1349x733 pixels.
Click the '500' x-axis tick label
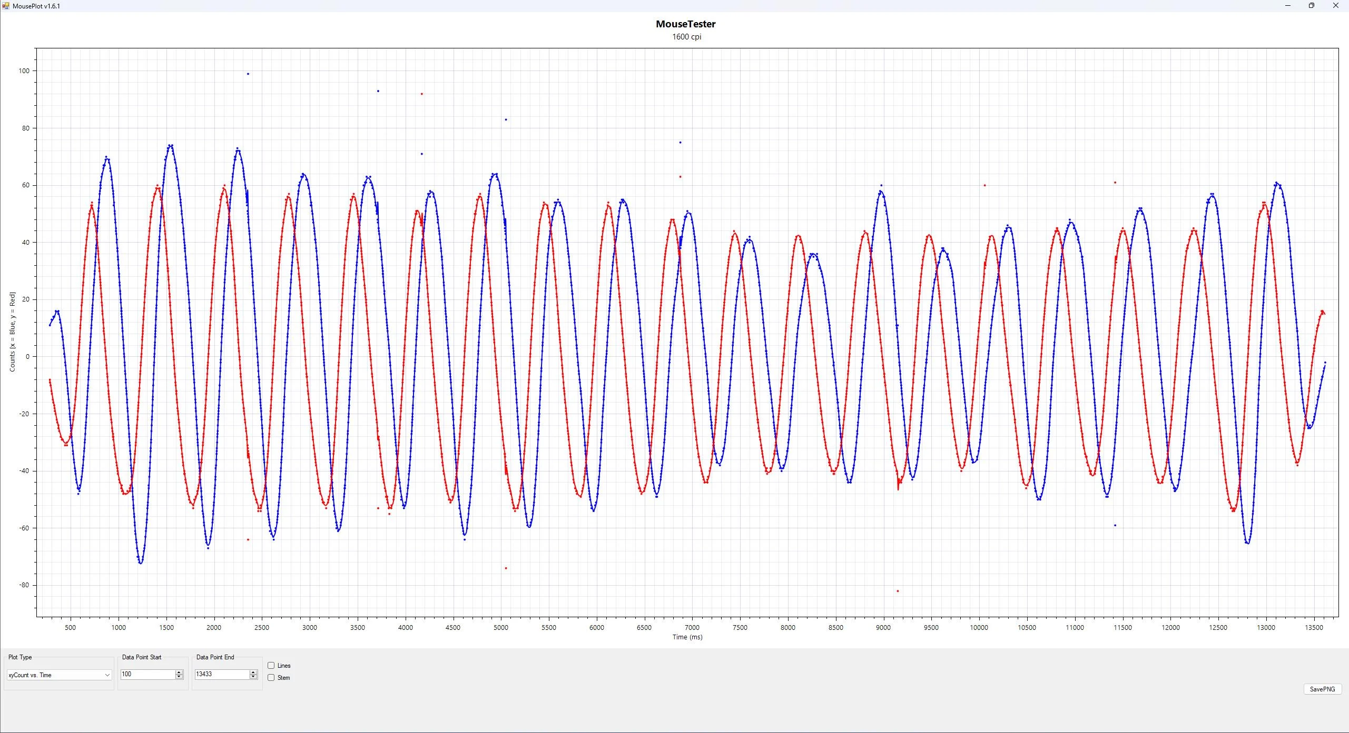coord(70,628)
